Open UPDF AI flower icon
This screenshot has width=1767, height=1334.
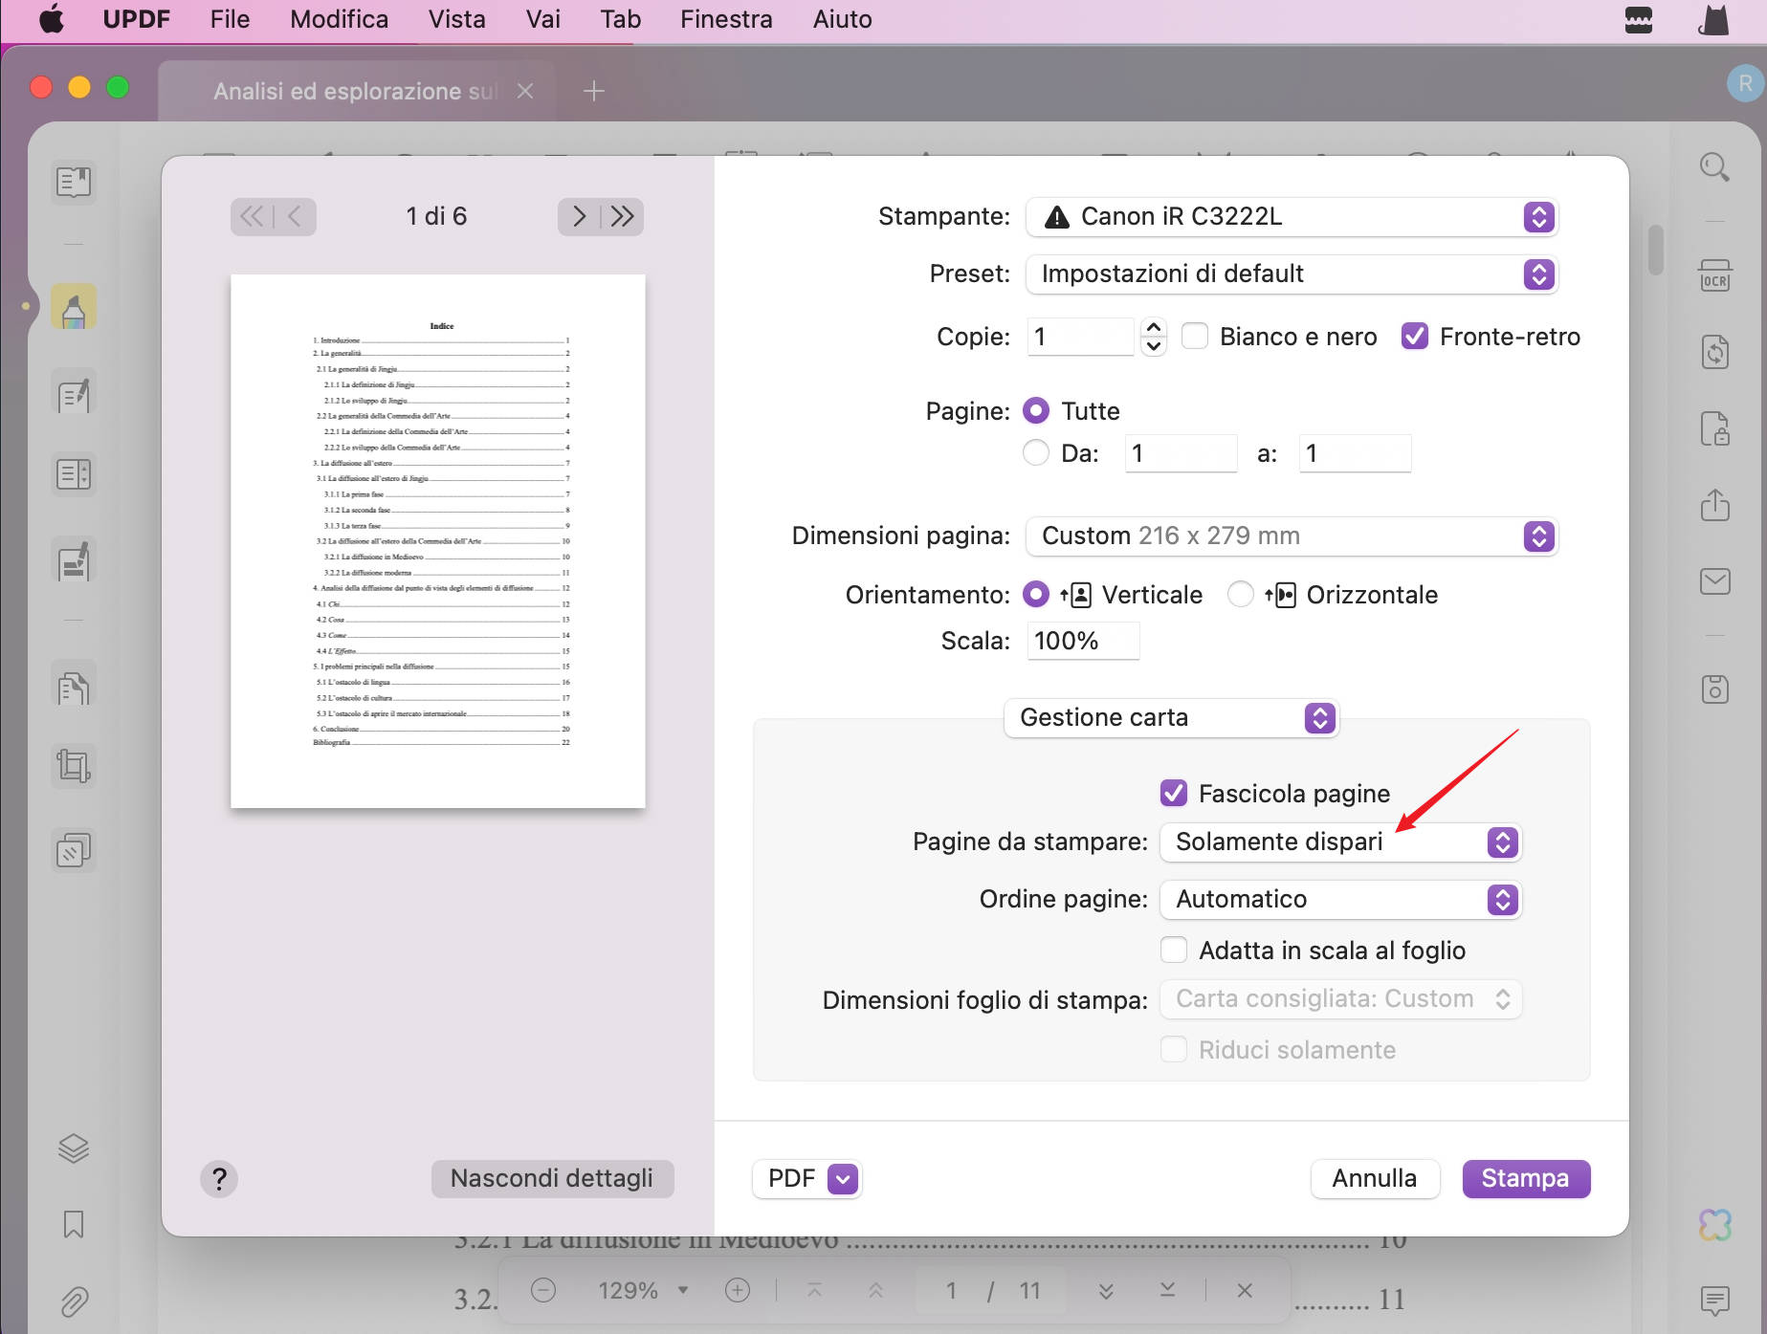(1714, 1225)
